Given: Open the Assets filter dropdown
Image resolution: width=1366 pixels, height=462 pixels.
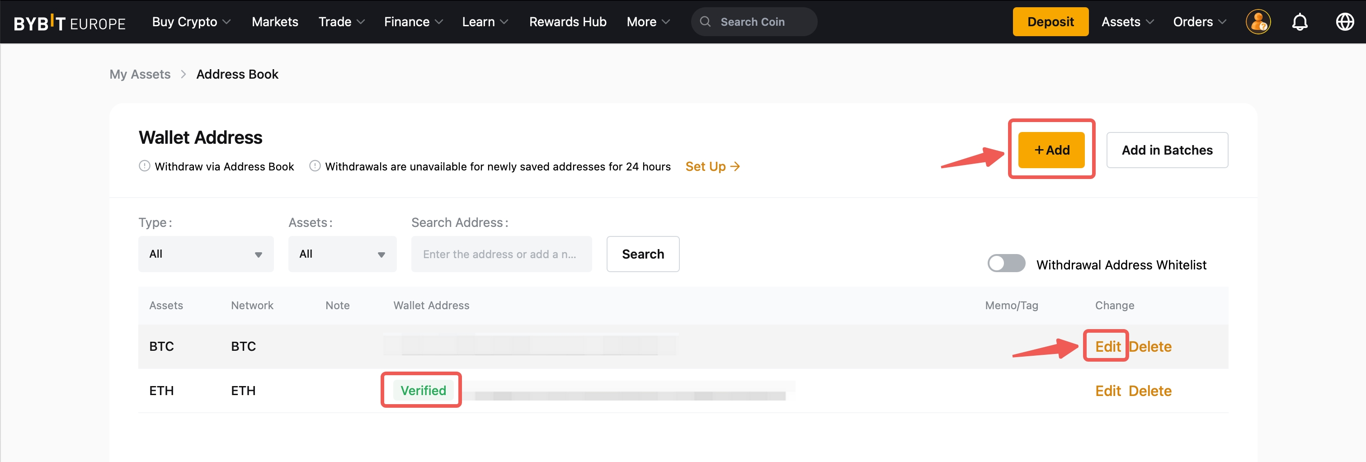Looking at the screenshot, I should pos(342,254).
